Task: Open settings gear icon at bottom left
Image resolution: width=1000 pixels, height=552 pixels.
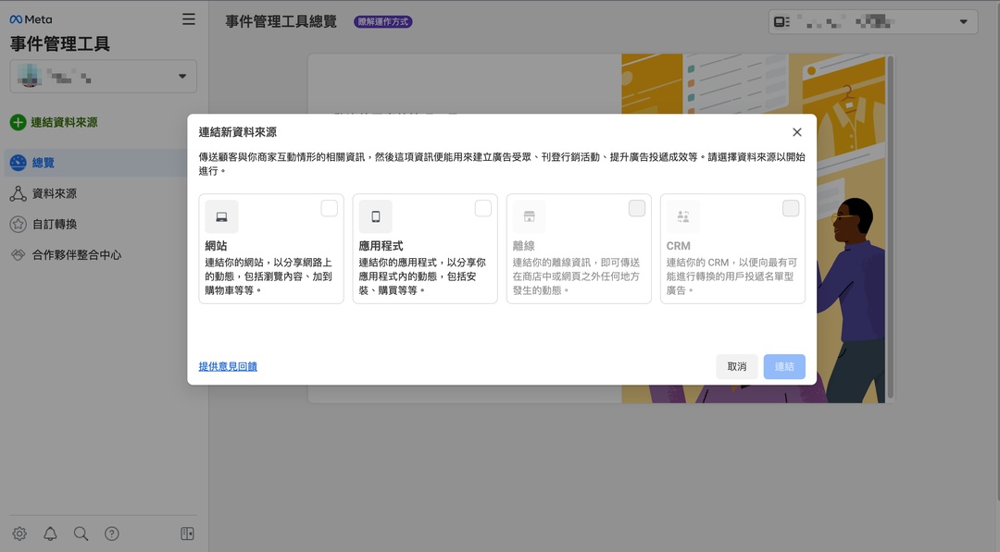Action: [19, 534]
